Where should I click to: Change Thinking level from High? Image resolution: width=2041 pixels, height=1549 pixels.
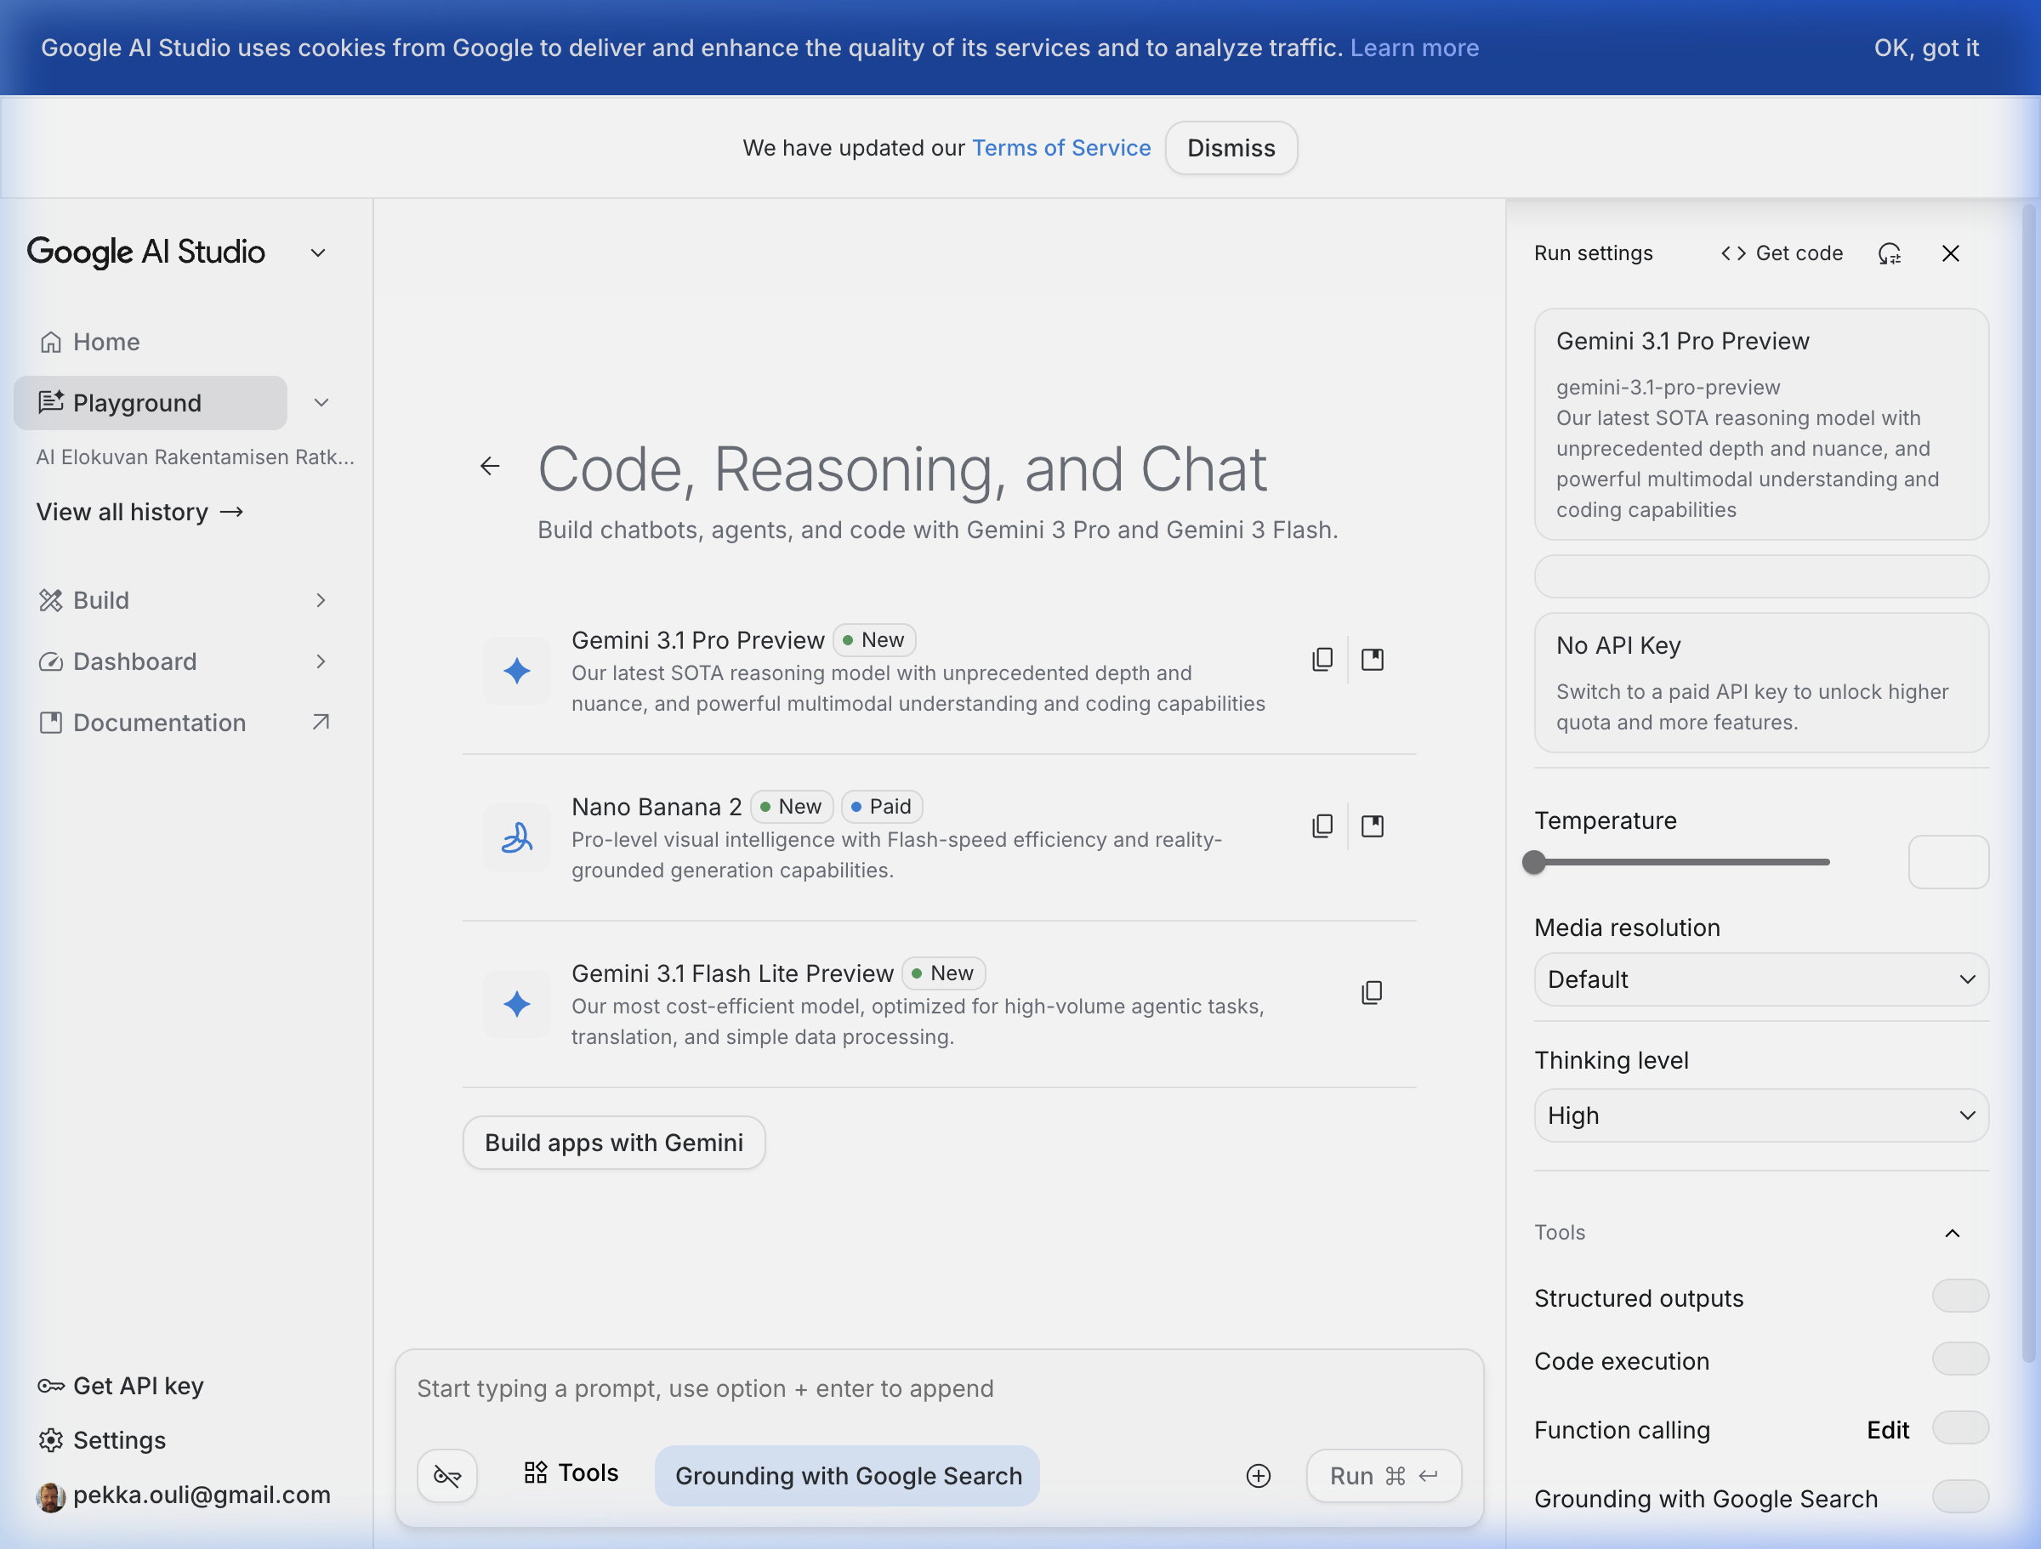coord(1760,1115)
